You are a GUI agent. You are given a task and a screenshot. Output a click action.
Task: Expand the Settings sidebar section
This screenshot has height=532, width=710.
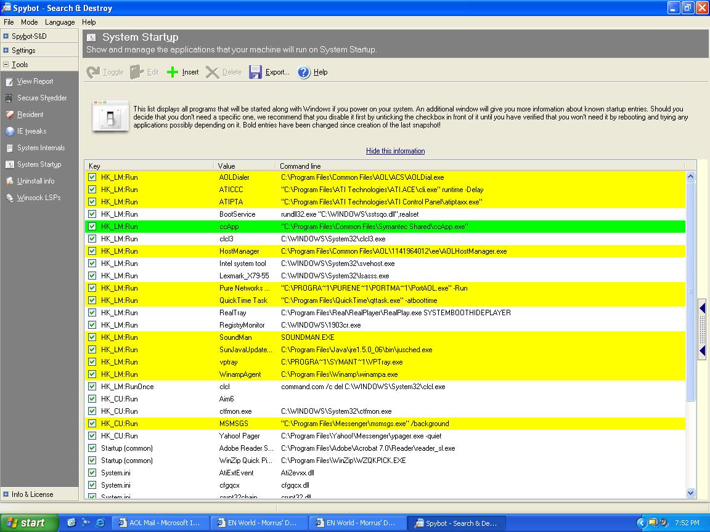pyautogui.click(x=6, y=50)
